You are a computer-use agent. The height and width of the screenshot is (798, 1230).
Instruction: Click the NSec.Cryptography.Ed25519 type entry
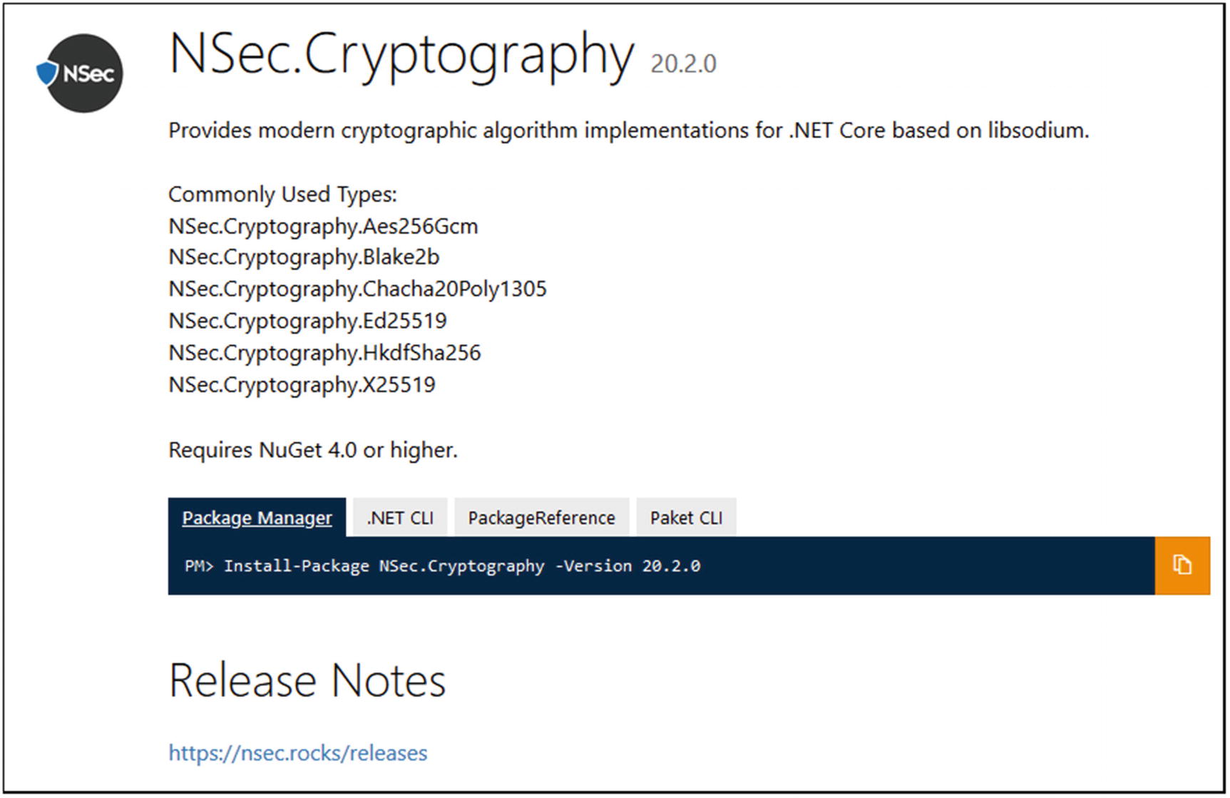click(307, 321)
